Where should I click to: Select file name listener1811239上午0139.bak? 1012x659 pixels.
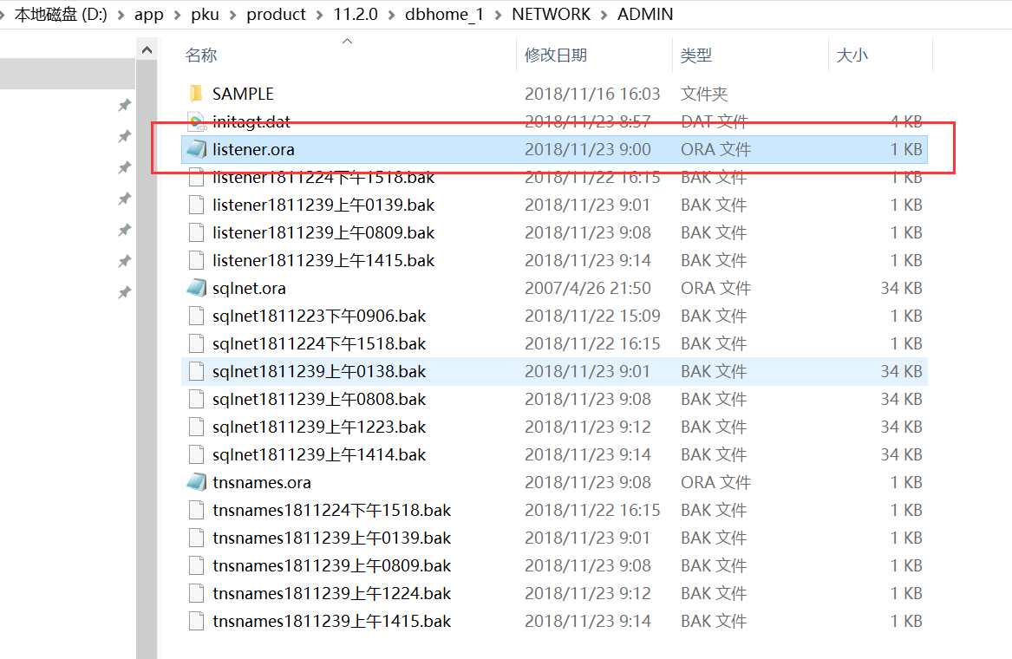pos(323,206)
